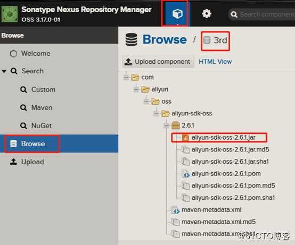Screen dimensions: 295x245
Task: Click the Upload component button
Action: [158, 62]
